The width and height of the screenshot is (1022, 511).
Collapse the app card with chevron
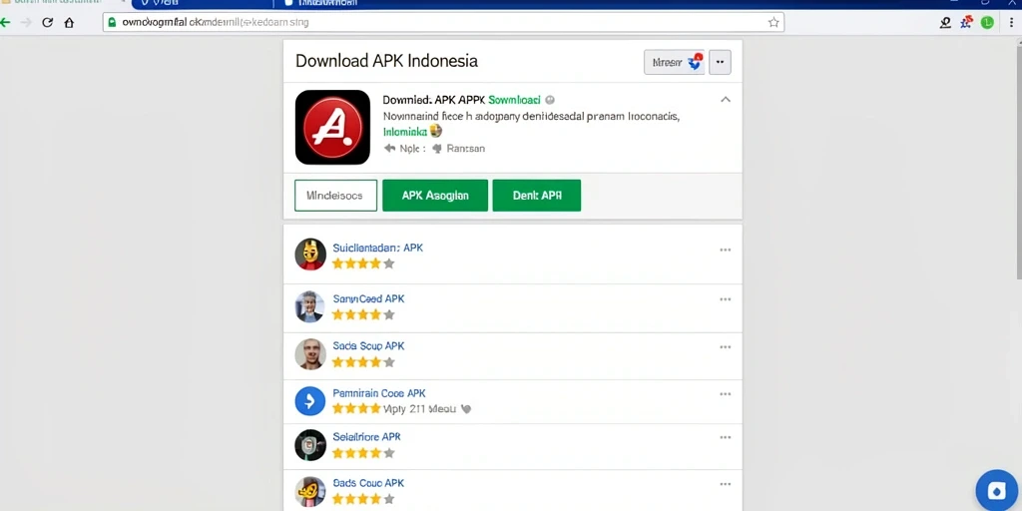pyautogui.click(x=726, y=100)
